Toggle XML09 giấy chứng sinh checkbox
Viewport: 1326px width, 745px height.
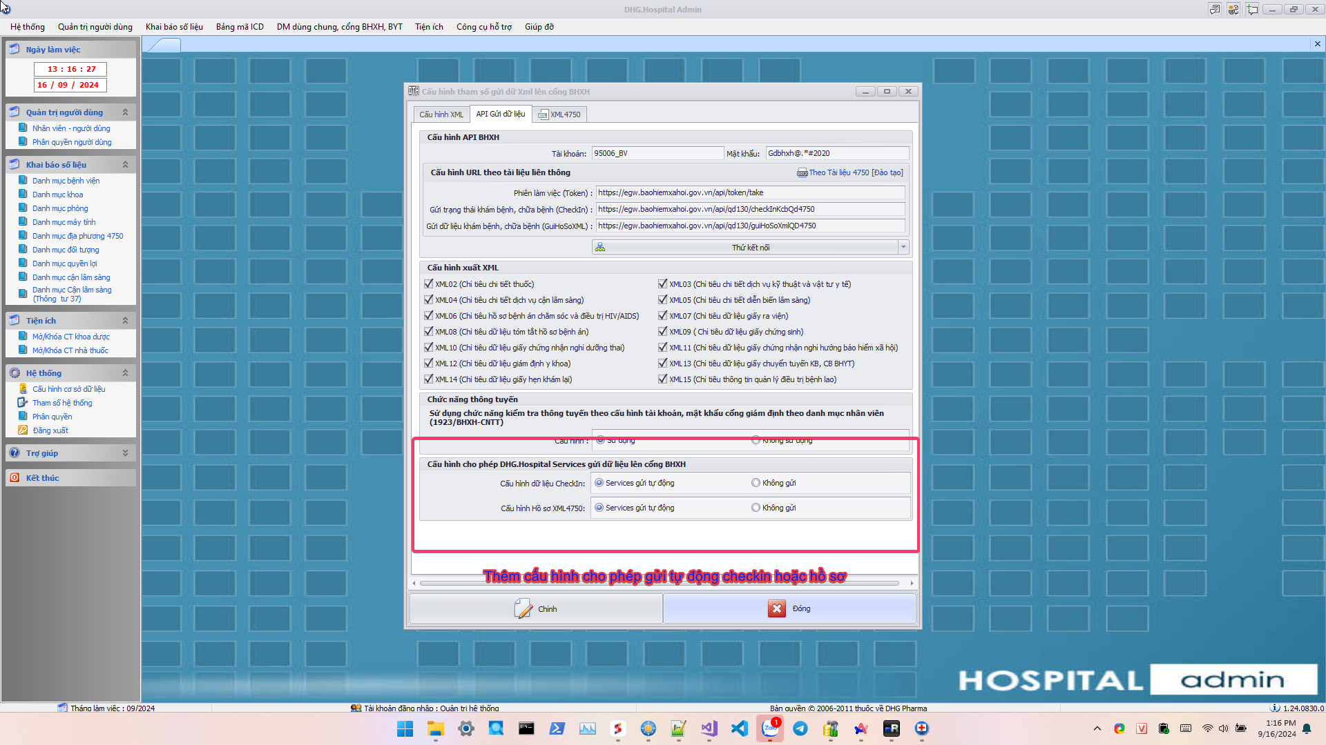(x=662, y=332)
